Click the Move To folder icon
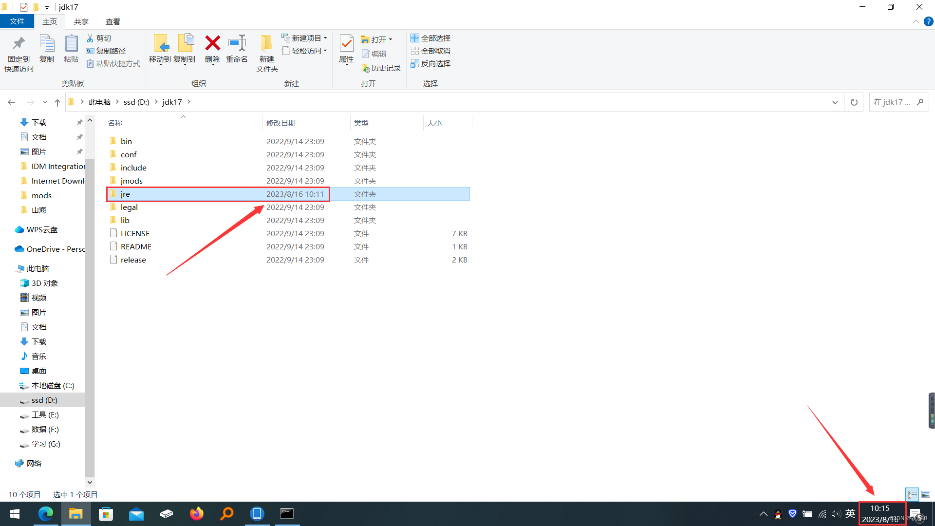 click(160, 44)
